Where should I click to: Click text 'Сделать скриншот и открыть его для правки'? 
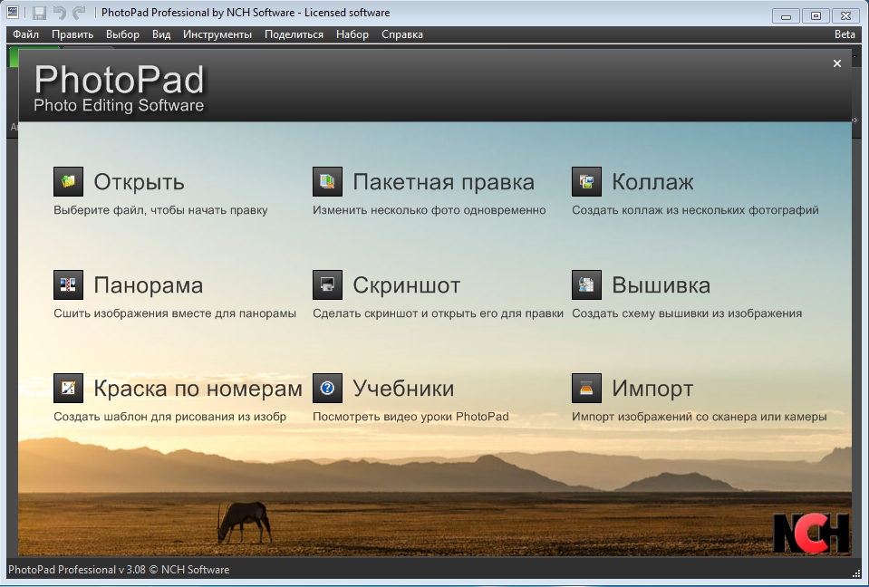point(438,313)
